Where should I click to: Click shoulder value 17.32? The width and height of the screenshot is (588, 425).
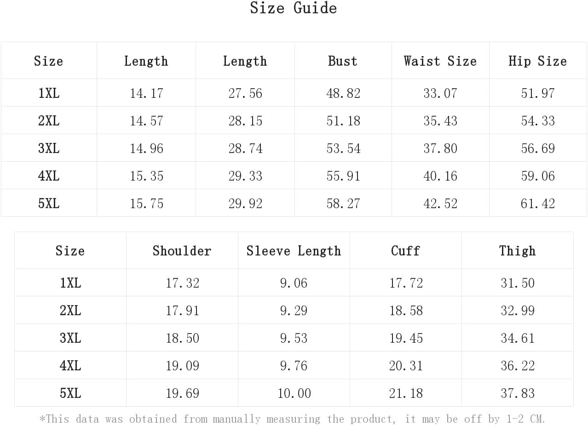[x=183, y=283]
